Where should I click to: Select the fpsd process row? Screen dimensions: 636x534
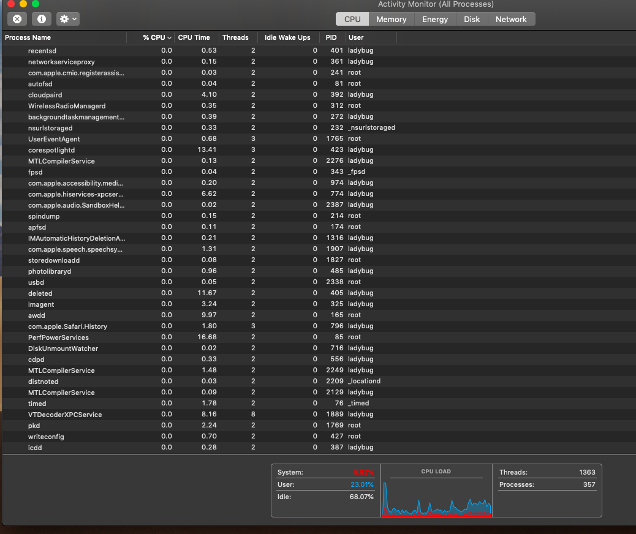(319, 172)
